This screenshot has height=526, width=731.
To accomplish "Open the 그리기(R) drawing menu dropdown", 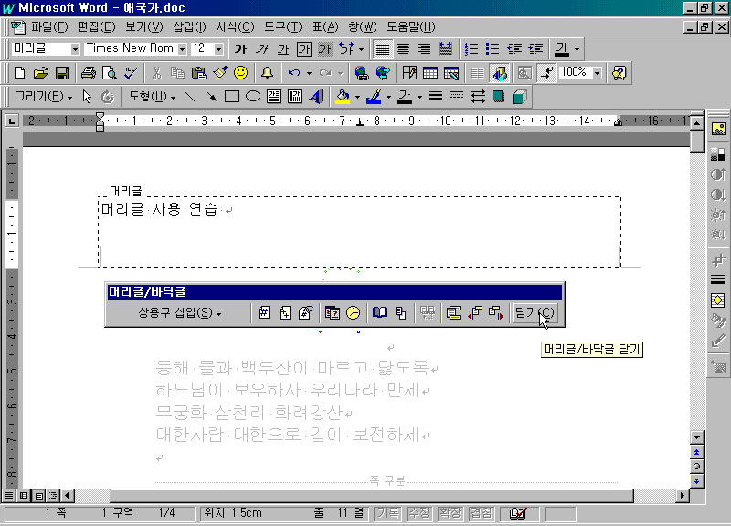I will (43, 97).
